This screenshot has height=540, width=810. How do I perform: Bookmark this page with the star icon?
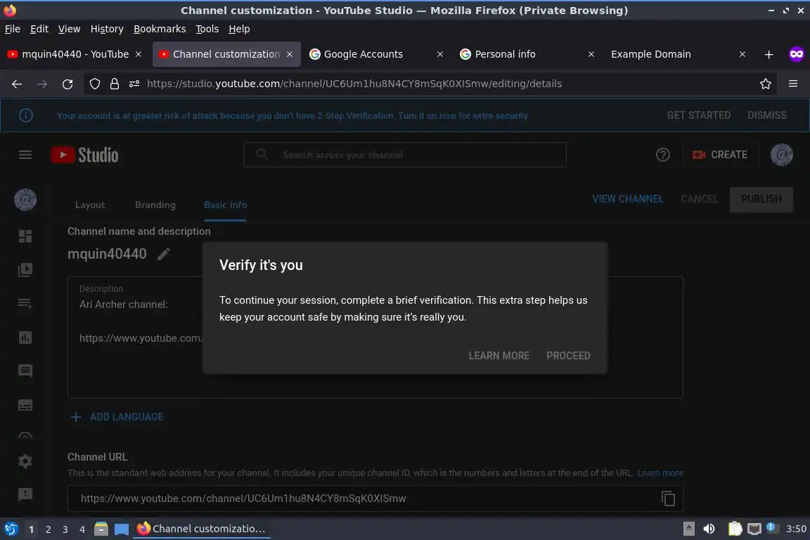point(766,84)
